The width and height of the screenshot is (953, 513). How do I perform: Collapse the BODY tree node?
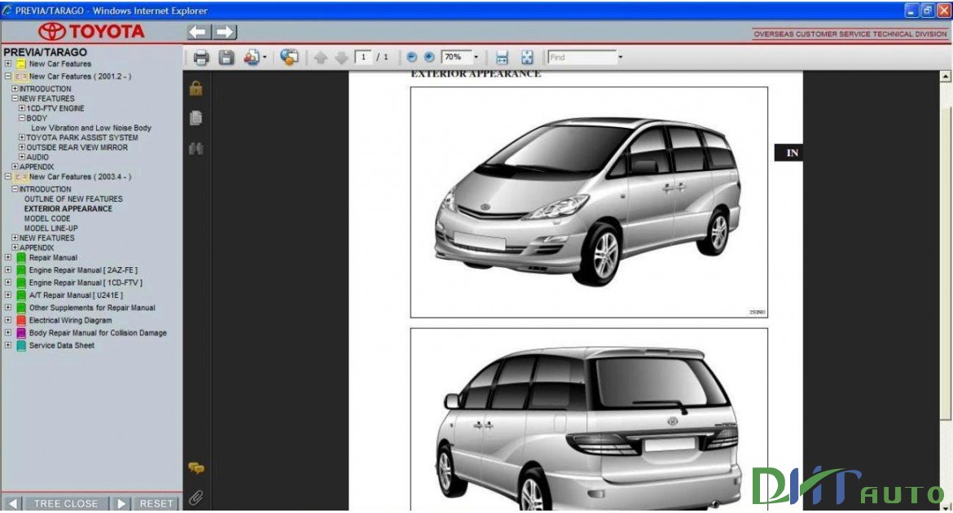pos(22,117)
